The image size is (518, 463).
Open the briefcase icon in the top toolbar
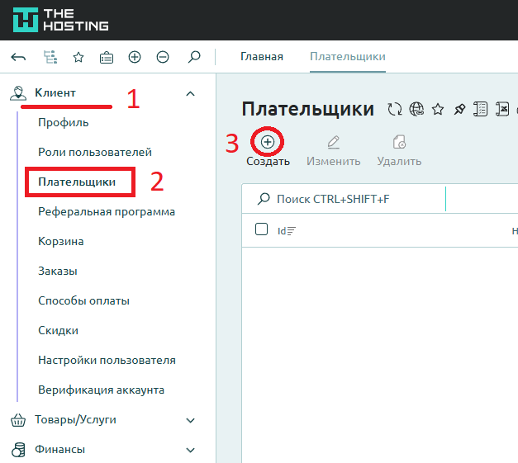coord(107,57)
